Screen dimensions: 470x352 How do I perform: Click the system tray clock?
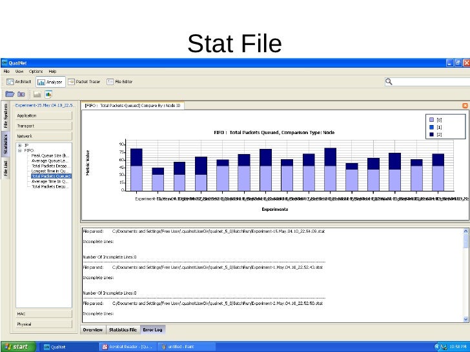tap(458, 347)
